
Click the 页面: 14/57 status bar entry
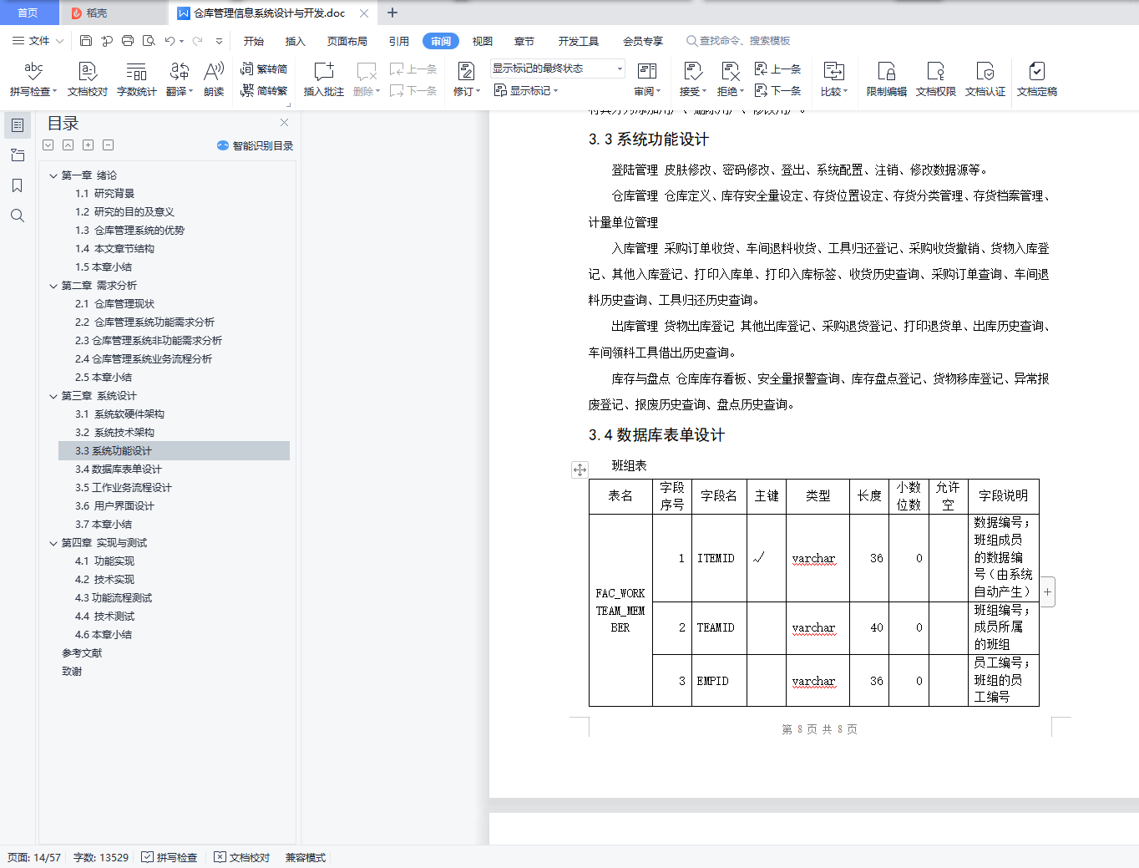(34, 857)
